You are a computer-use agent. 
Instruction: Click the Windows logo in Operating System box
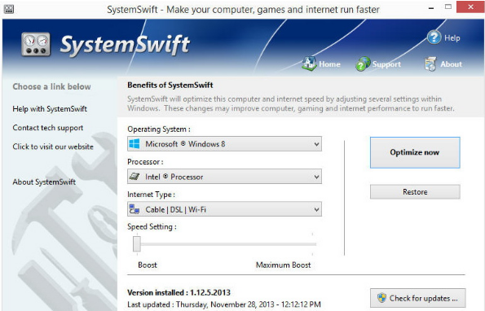(x=134, y=144)
